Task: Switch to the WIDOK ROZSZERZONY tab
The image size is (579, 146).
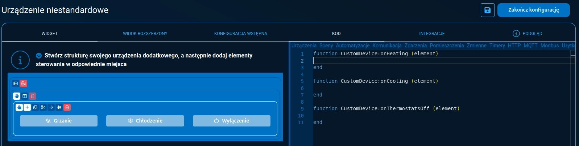Action: point(145,34)
